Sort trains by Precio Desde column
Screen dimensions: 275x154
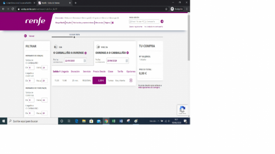[99, 71]
